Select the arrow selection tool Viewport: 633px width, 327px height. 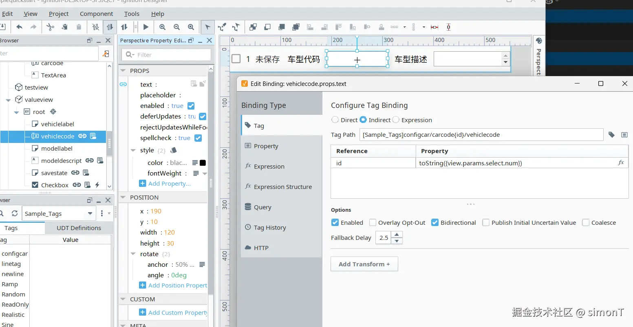pos(208,27)
